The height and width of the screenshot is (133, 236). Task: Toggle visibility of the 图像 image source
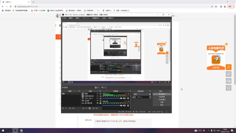tap(98, 94)
